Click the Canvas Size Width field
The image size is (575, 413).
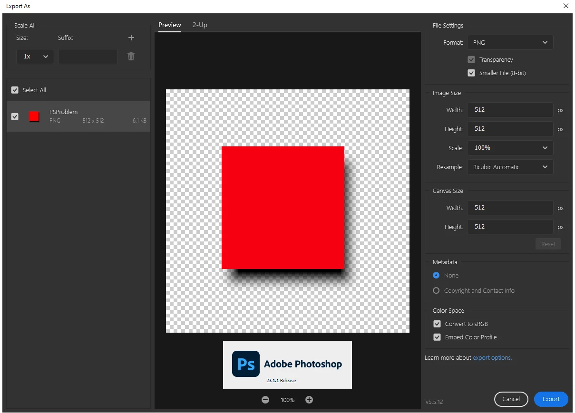(510, 208)
